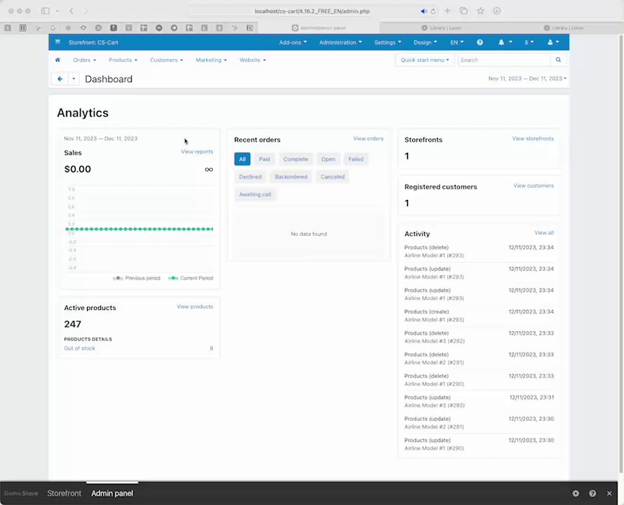The height and width of the screenshot is (505, 624).
Task: Click the browser sidebar toggle icon
Action: pyautogui.click(x=46, y=11)
